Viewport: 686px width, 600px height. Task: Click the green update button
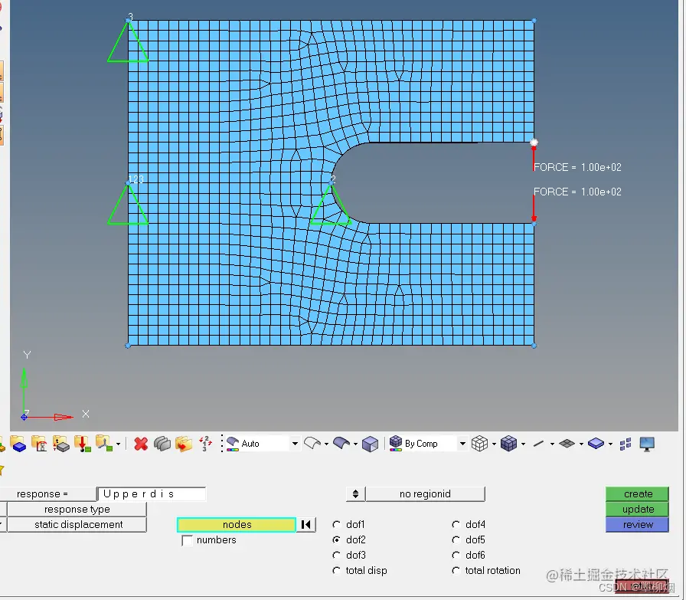coord(638,510)
